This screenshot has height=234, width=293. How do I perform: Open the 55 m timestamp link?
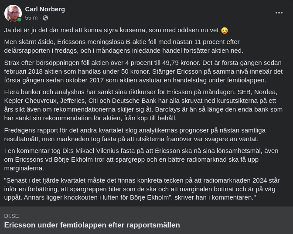(31, 18)
